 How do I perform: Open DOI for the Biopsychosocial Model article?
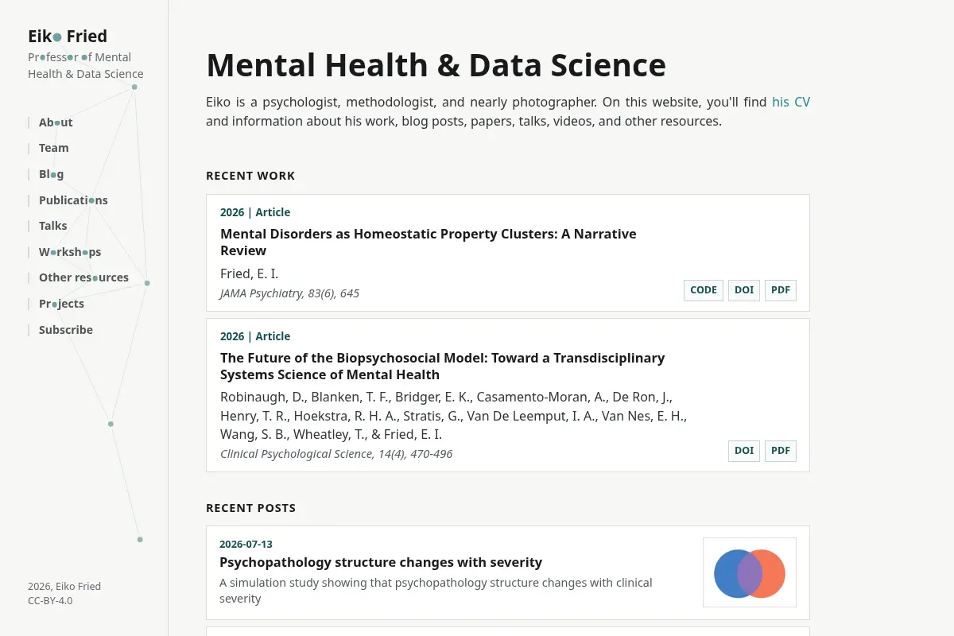(744, 451)
